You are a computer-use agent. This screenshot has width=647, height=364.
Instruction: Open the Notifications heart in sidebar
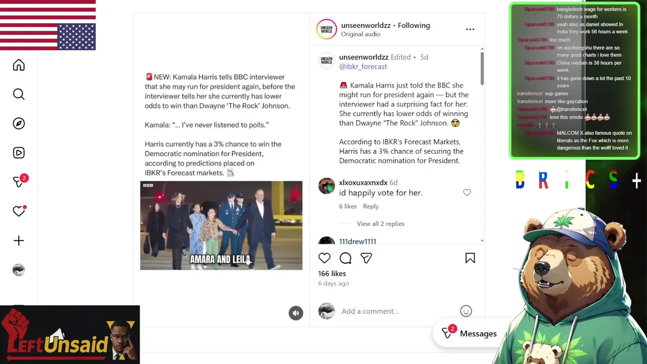(19, 211)
